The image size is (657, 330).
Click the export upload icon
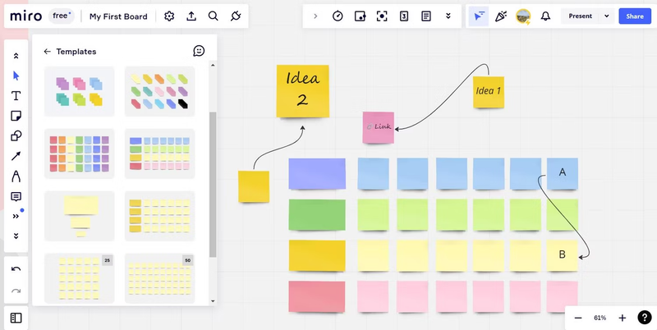point(191,16)
